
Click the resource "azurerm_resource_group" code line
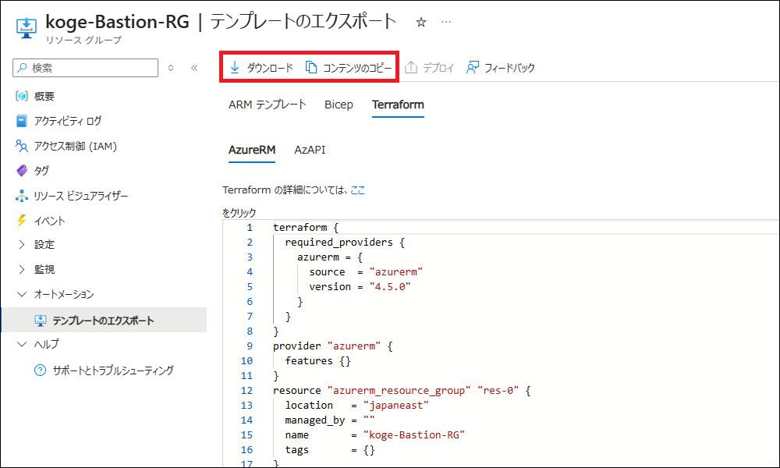(x=402, y=391)
